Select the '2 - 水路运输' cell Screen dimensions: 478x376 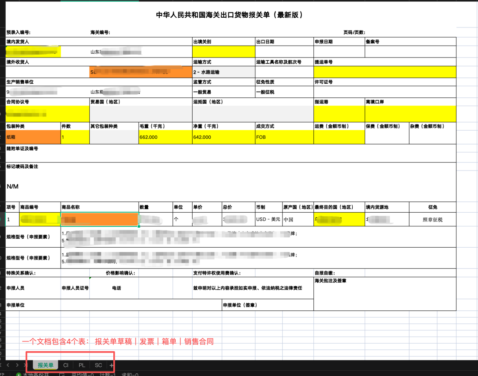(x=224, y=72)
